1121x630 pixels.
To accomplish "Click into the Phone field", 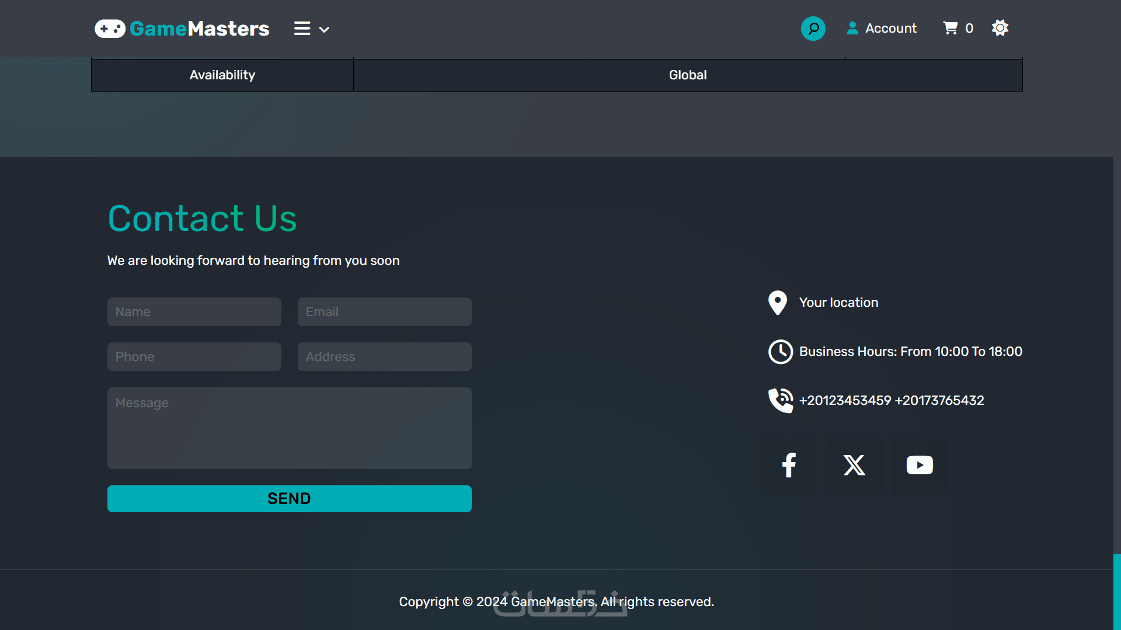I will pyautogui.click(x=194, y=357).
